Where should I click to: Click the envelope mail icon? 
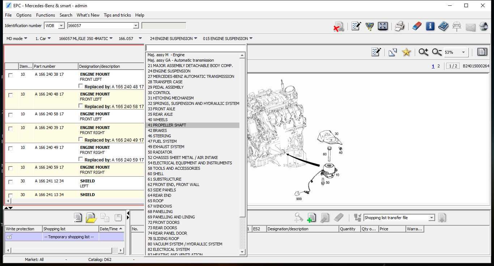coord(470,27)
